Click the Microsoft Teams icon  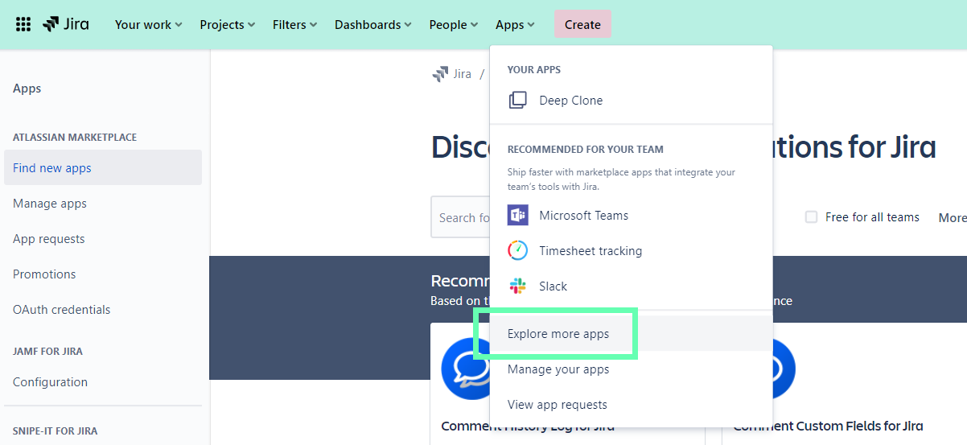(x=517, y=216)
